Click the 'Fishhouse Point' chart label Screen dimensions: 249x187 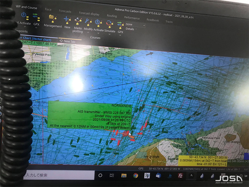211,138
